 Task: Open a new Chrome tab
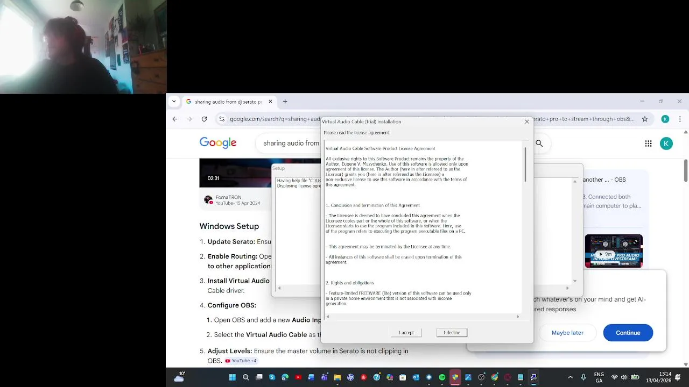click(285, 102)
